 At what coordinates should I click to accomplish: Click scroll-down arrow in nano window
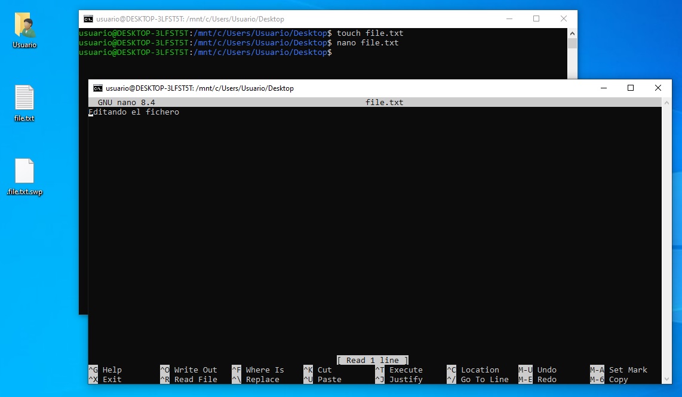(666, 379)
